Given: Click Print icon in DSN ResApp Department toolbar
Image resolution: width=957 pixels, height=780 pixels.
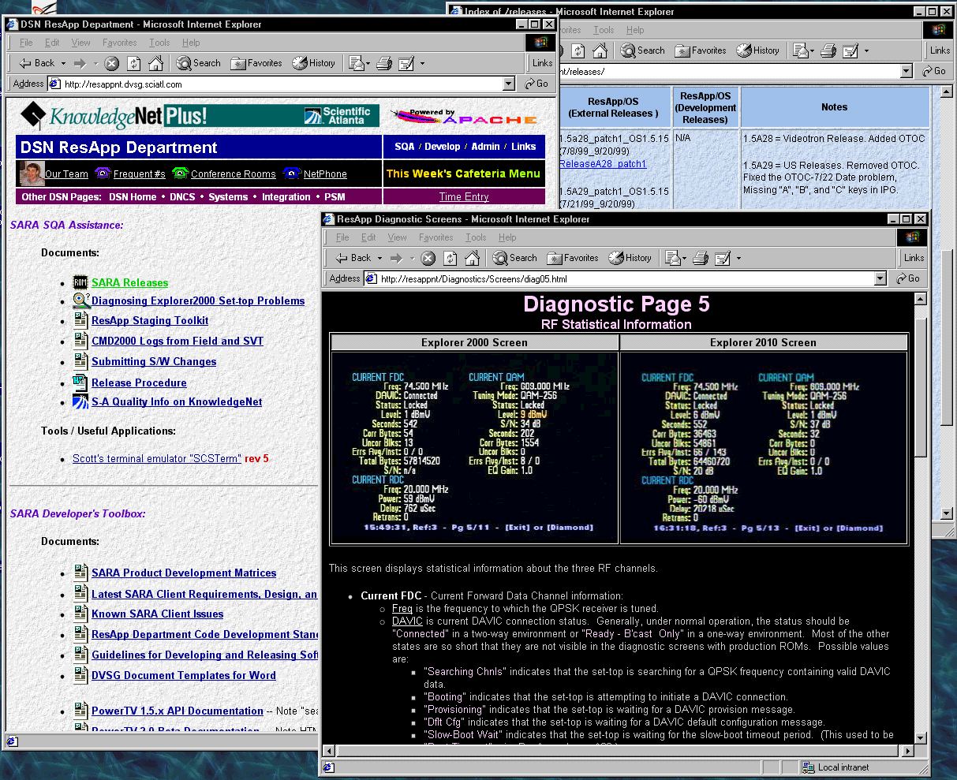Looking at the screenshot, I should tap(384, 63).
